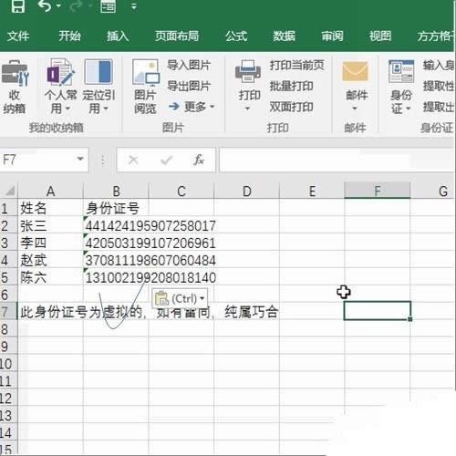Select cell with name 张三
This screenshot has width=456, height=456.
tap(50, 225)
